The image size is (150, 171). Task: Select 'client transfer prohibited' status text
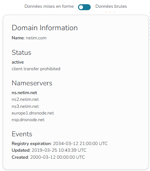pyautogui.click(x=36, y=69)
